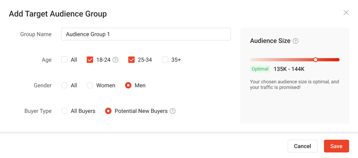The height and width of the screenshot is (158, 358).
Task: Click the Audience Size slider handle
Action: coord(316,60)
